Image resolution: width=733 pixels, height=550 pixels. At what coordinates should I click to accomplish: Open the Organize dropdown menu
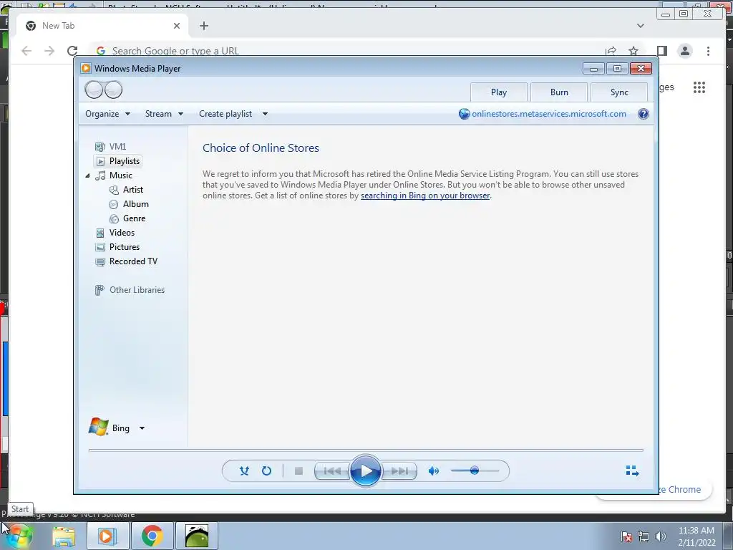coord(107,114)
